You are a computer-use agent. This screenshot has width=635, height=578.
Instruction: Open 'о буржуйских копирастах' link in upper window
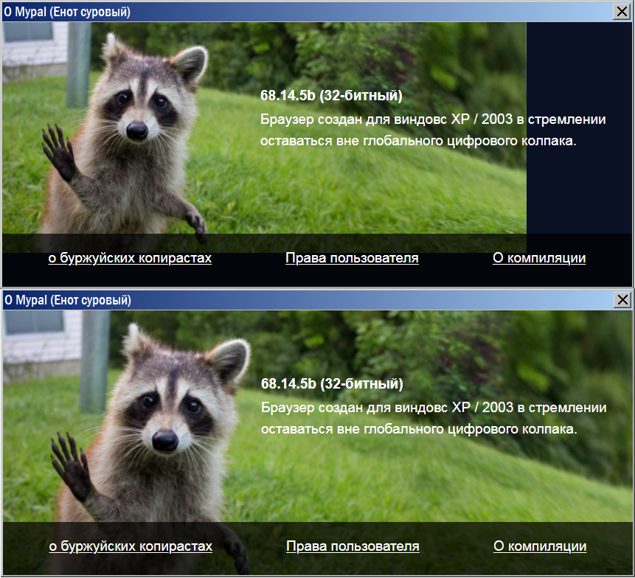130,258
